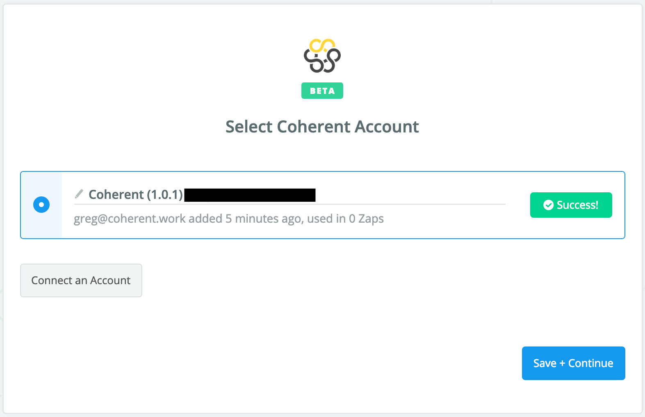Click the Coherent (1.0.1) account name

(116, 194)
